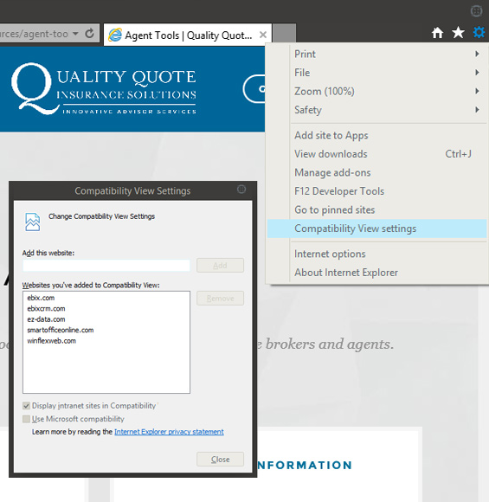
Task: Select ez-data.com in the list
Action: 46,319
